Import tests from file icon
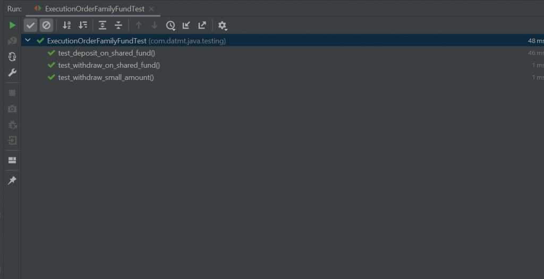Screen dimensions: 544x279 [x=186, y=25]
